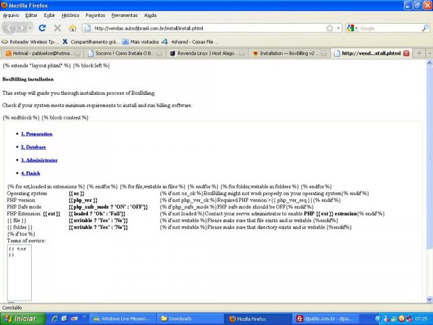
Task: Expand hidden quick launch items chevron
Action: tap(84, 316)
